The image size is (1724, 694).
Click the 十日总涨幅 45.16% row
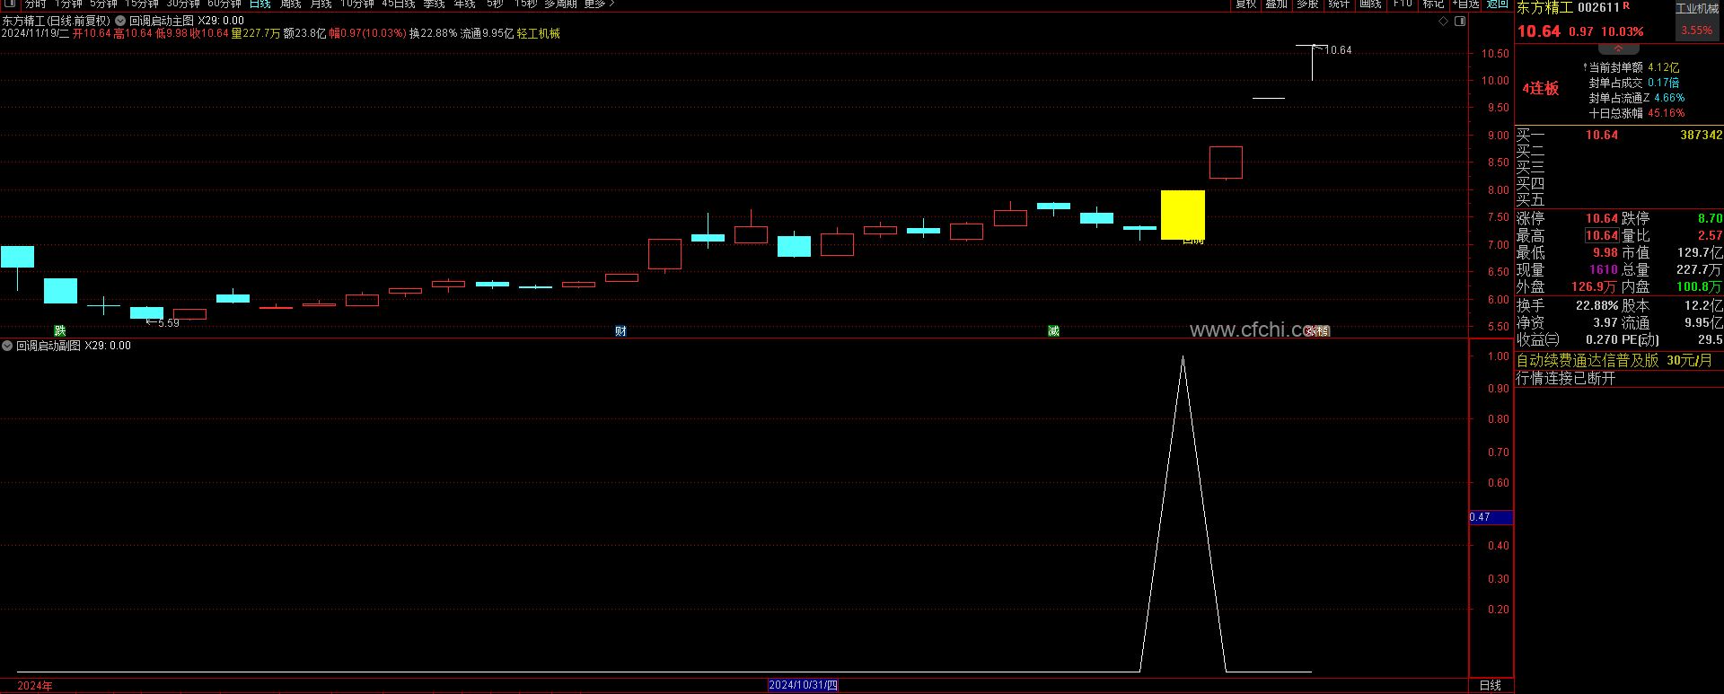(x=1636, y=113)
